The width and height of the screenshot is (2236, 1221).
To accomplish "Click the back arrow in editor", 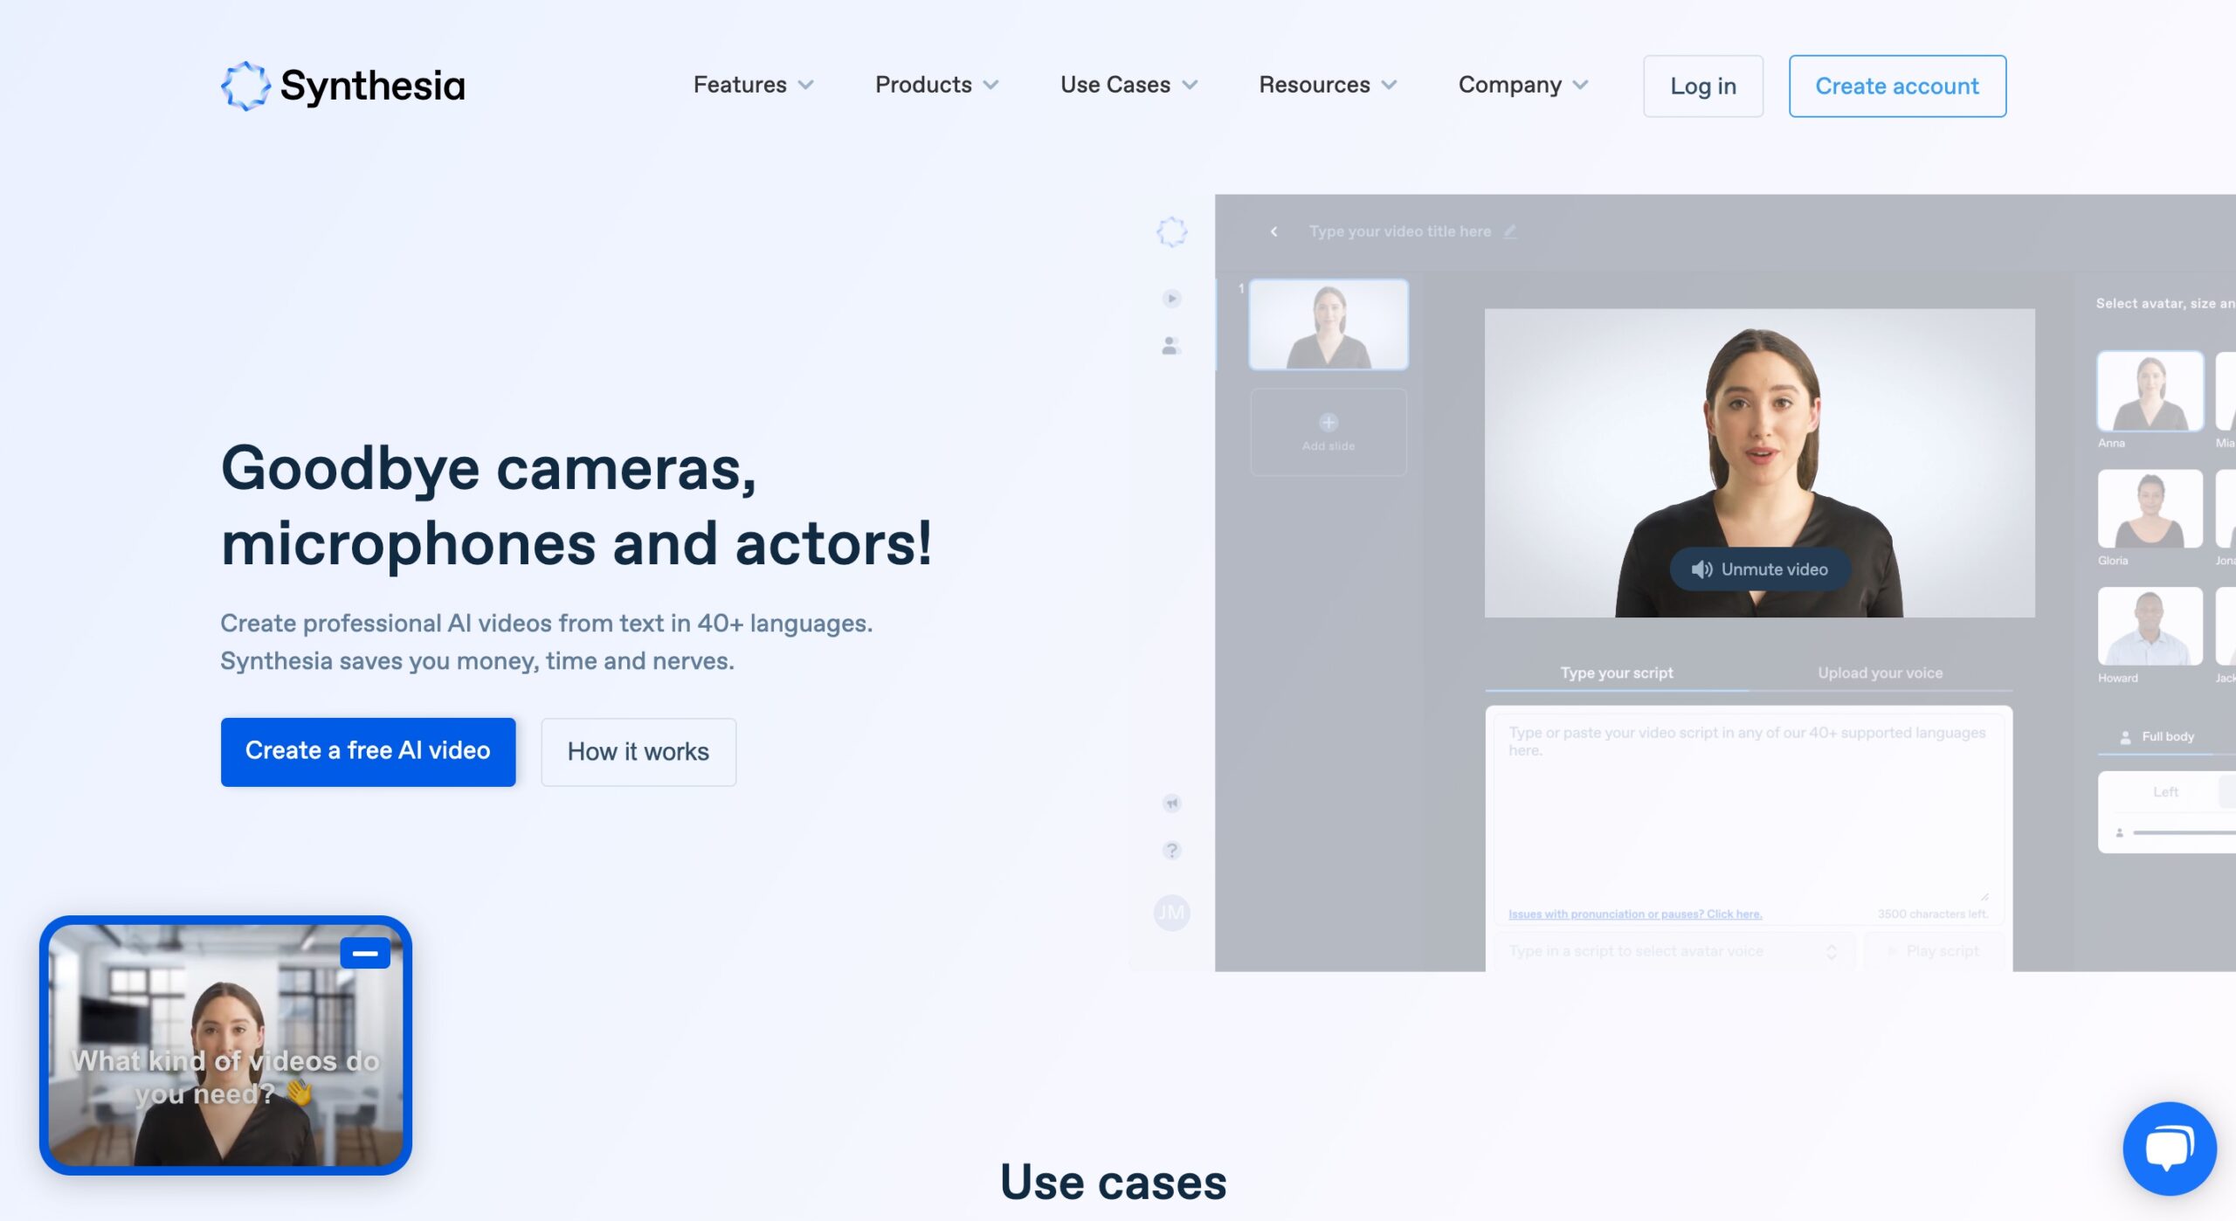I will [x=1273, y=231].
